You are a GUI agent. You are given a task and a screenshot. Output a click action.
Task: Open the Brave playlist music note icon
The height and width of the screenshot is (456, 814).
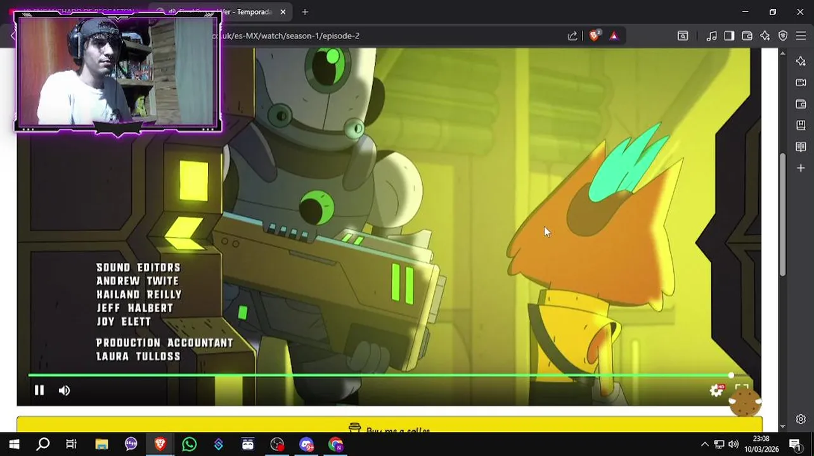point(711,36)
